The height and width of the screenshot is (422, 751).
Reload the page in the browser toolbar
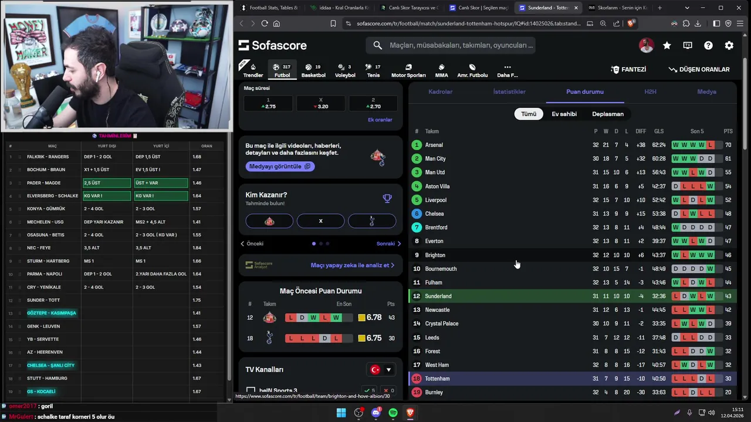(265, 23)
